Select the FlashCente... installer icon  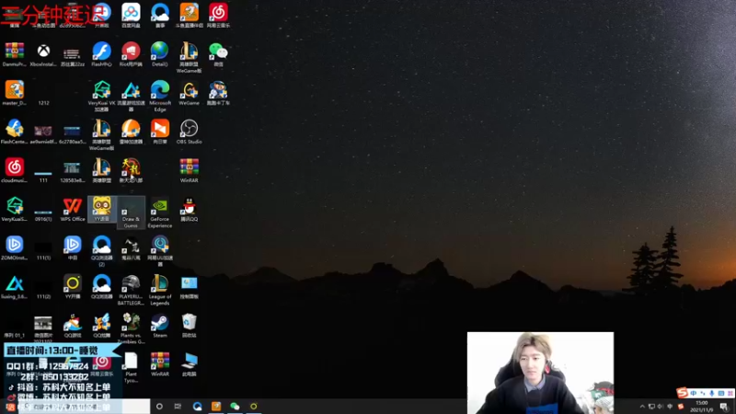point(14,132)
